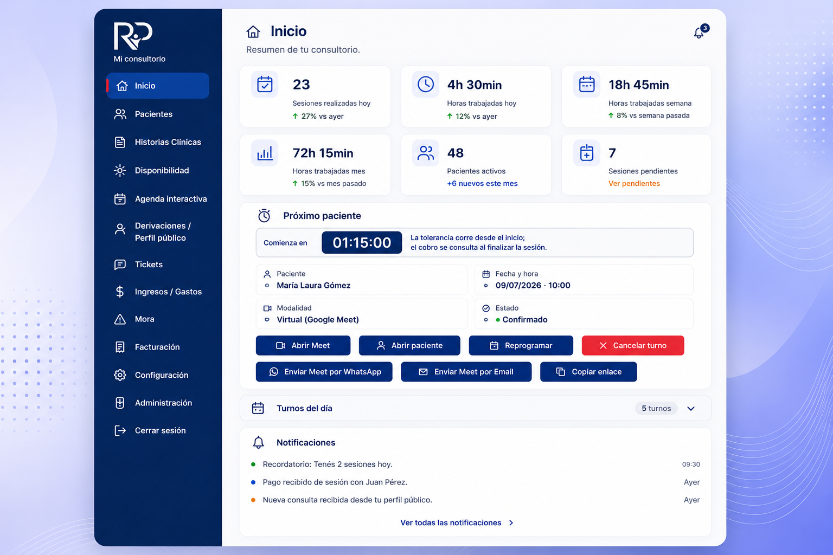Click the dollar sign icon for Ingresos / Gastos
This screenshot has width=833, height=555.
coord(120,292)
